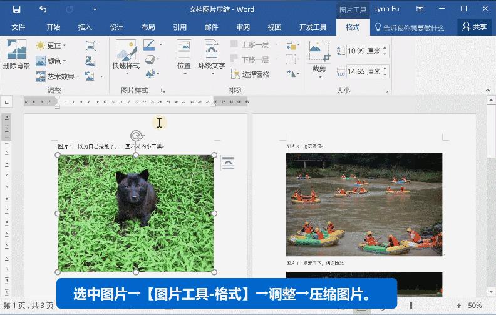This screenshot has height=315, width=496.
Task: Click the vertical scrollbar down arrow
Action: coord(491,292)
